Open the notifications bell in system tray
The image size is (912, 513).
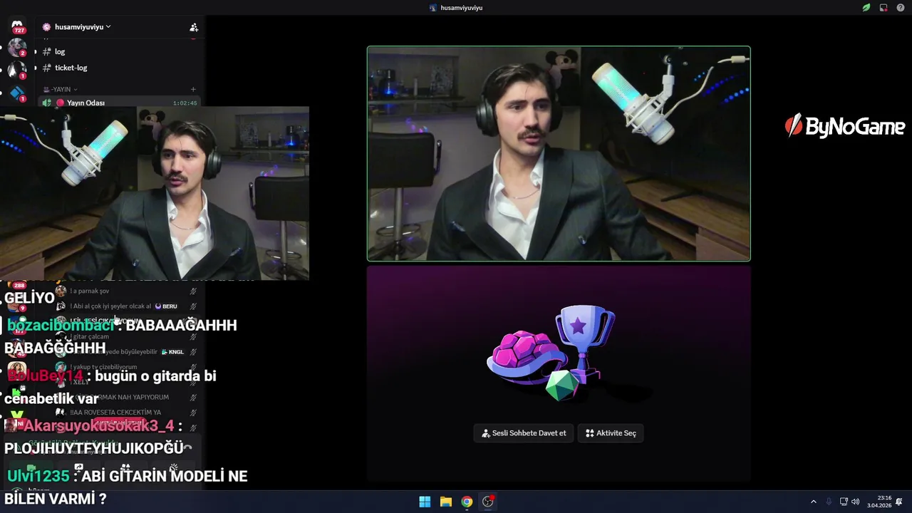899,502
